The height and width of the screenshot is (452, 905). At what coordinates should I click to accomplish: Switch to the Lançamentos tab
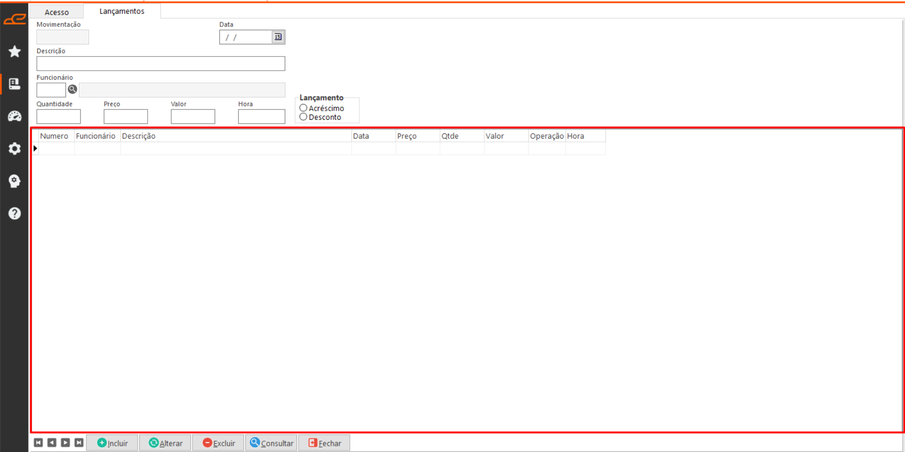coord(122,11)
